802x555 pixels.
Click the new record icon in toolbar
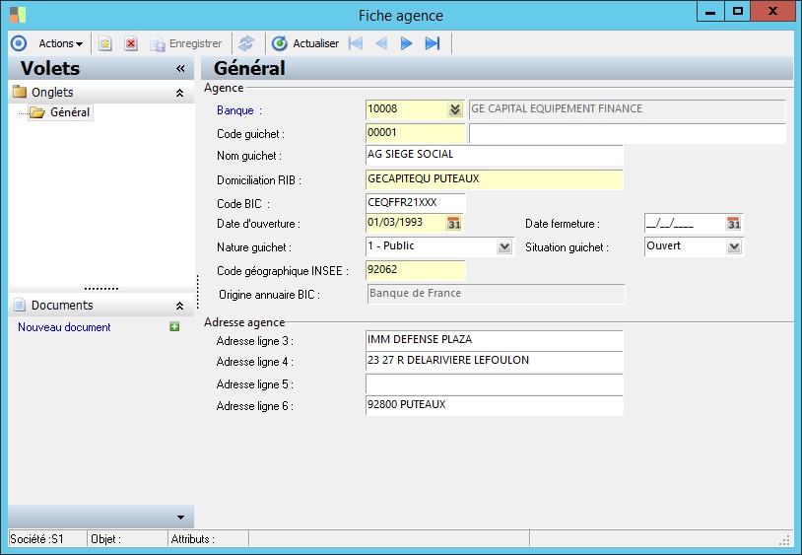105,43
